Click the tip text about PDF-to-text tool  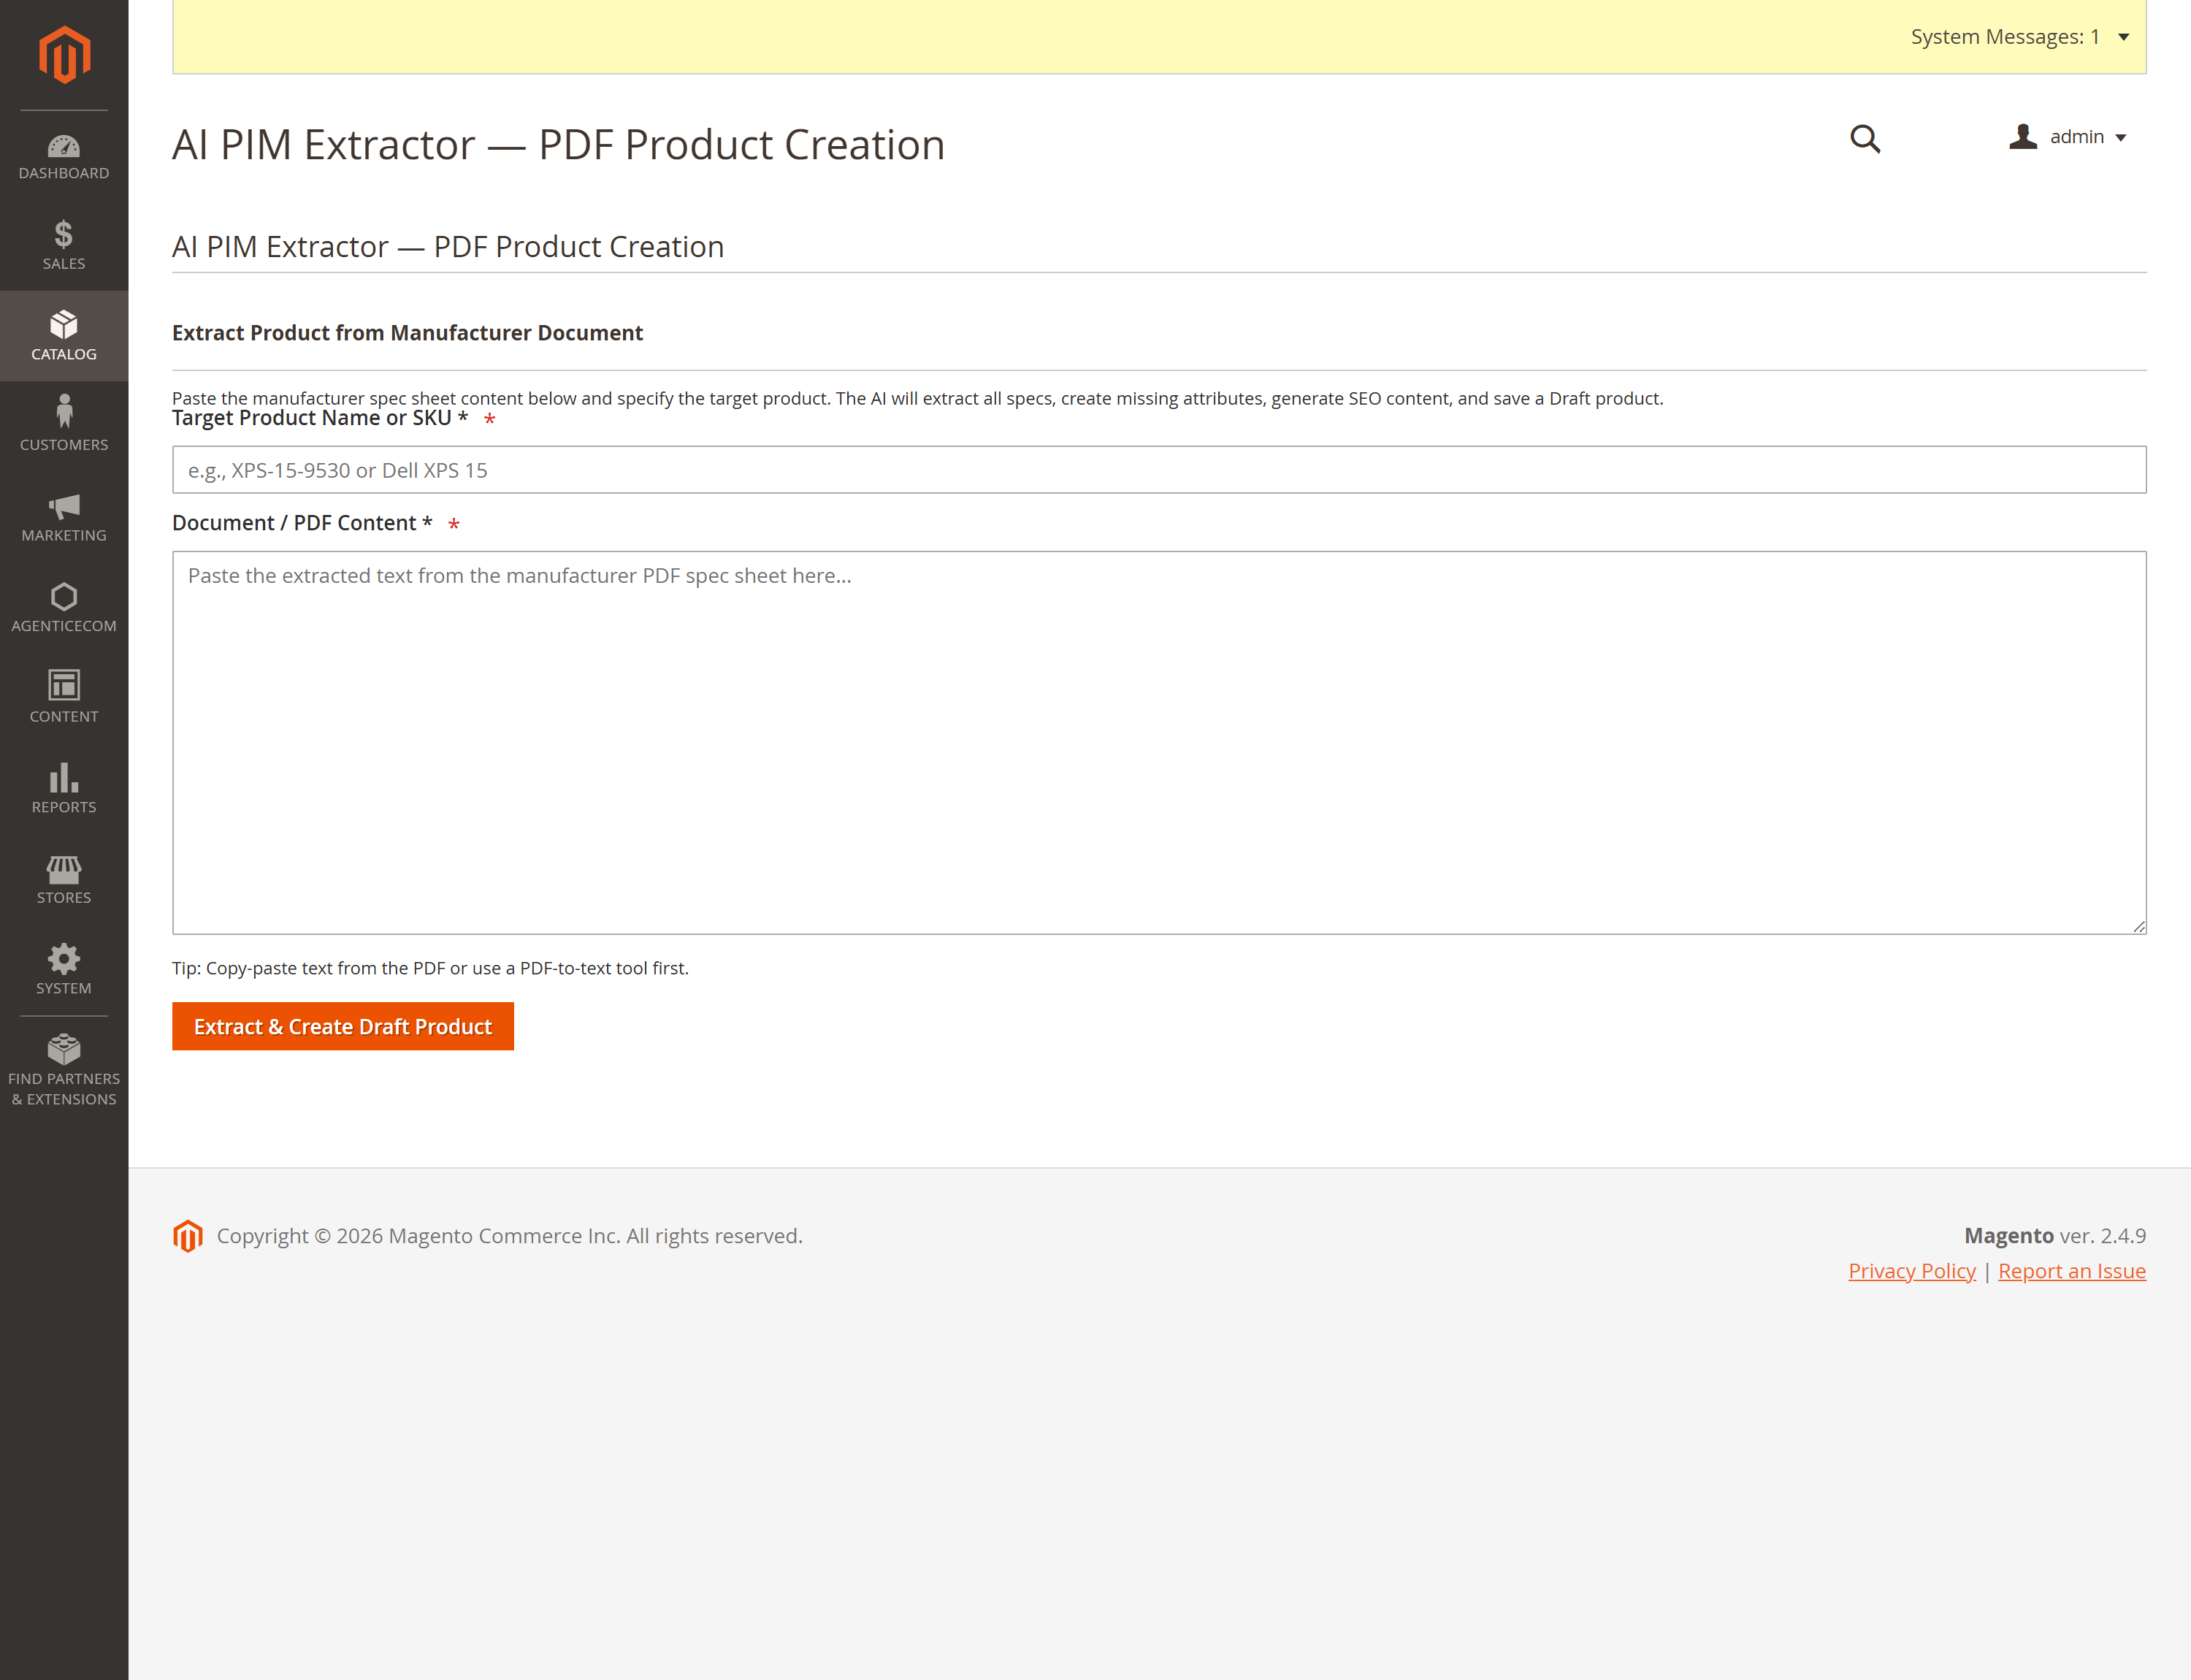(x=430, y=968)
